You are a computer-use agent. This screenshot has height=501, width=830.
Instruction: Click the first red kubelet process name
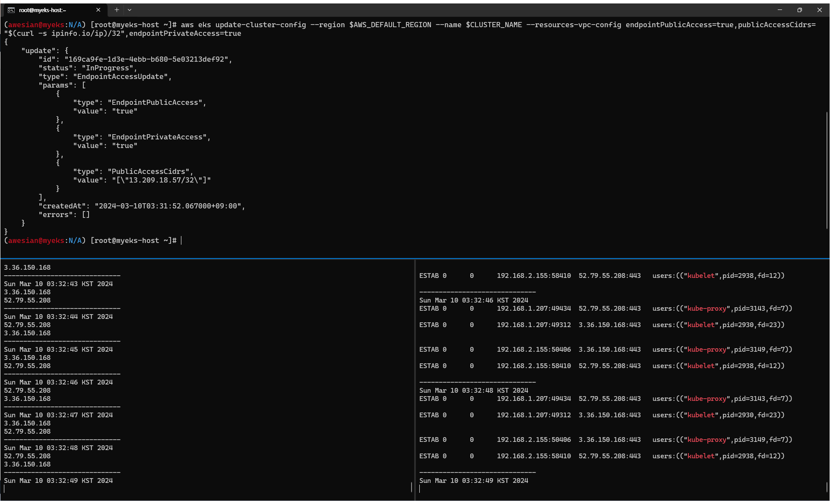click(701, 276)
